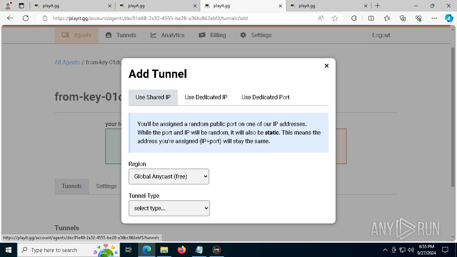This screenshot has width=457, height=257.
Task: Click the All Agents breadcrumb link
Action: [67, 62]
